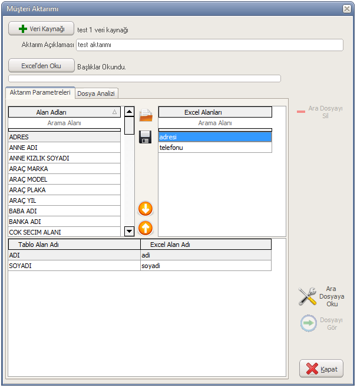357x388 pixels.
Task: Click the red X icon on Kapat
Action: pyautogui.click(x=312, y=369)
